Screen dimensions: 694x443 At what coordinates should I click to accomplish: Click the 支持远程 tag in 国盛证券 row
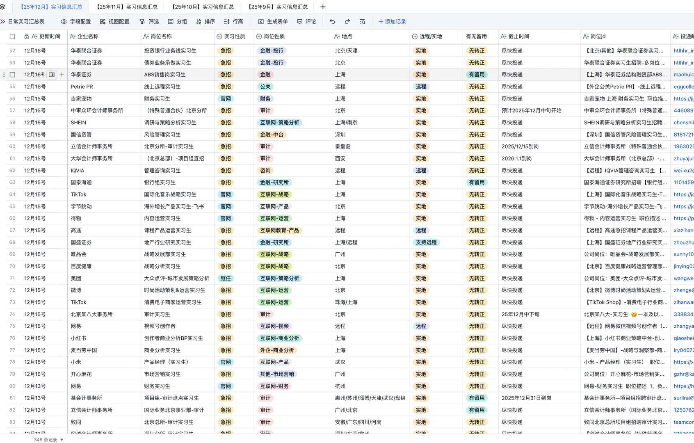(426, 242)
